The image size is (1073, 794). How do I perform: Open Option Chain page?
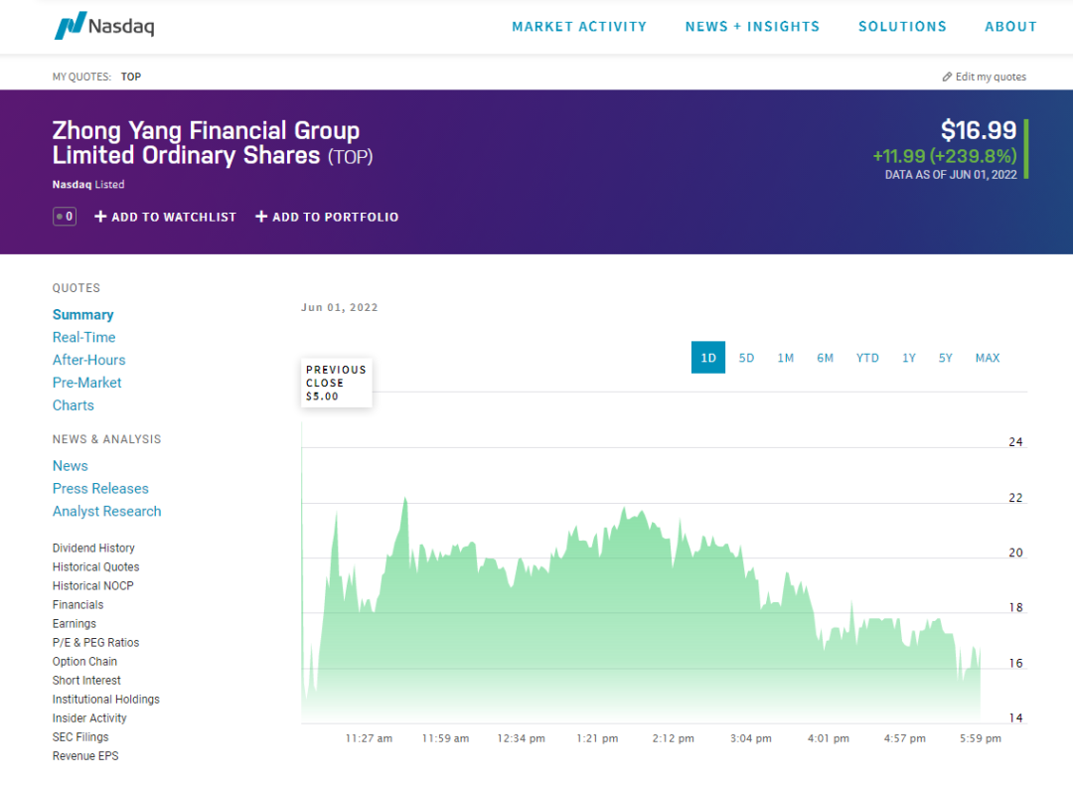[x=84, y=661]
